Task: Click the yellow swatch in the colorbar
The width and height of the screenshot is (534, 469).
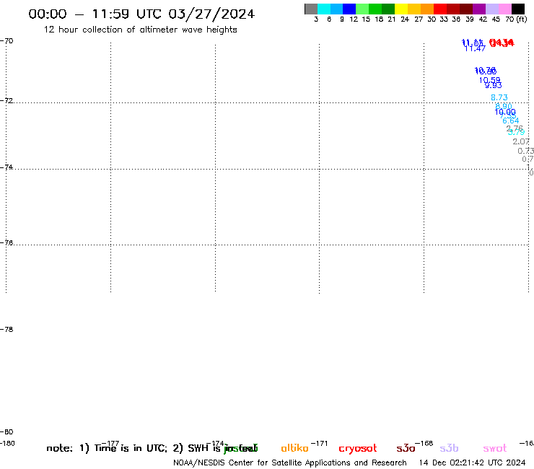Action: tap(401, 9)
